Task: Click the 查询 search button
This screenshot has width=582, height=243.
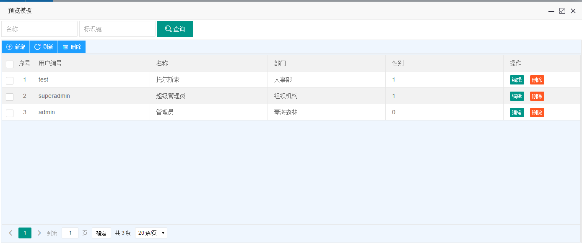Action: coord(175,29)
